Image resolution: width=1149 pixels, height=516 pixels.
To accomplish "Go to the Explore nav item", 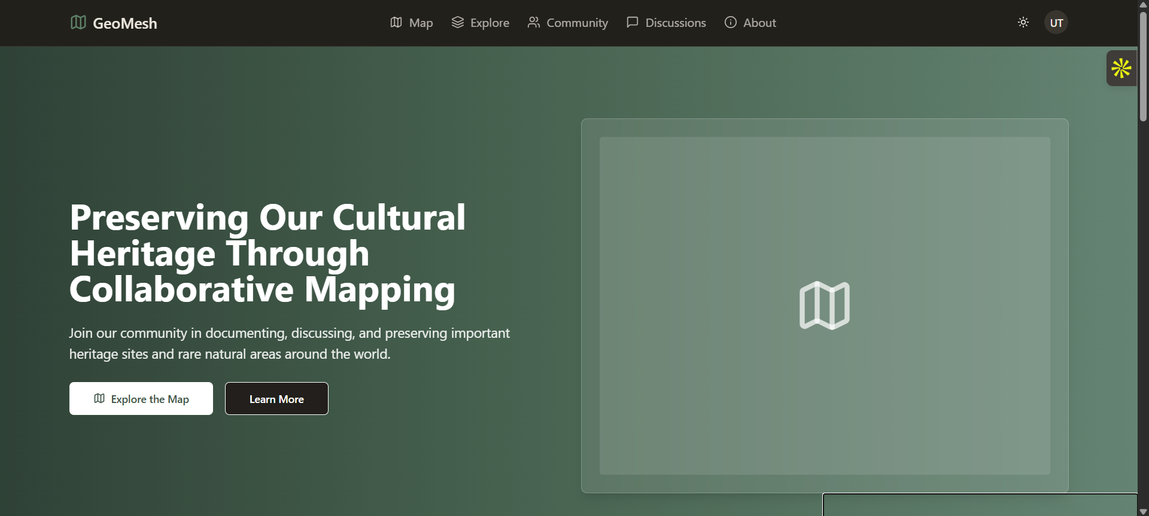I will (480, 23).
